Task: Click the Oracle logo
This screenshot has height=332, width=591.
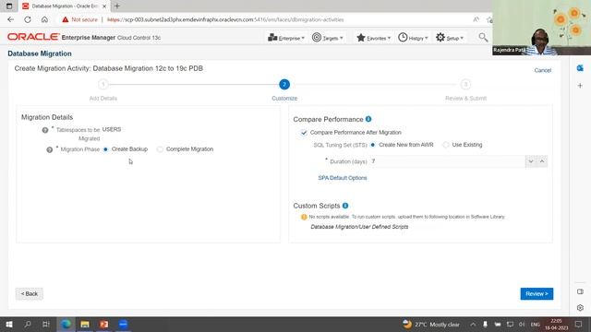Action: (33, 37)
